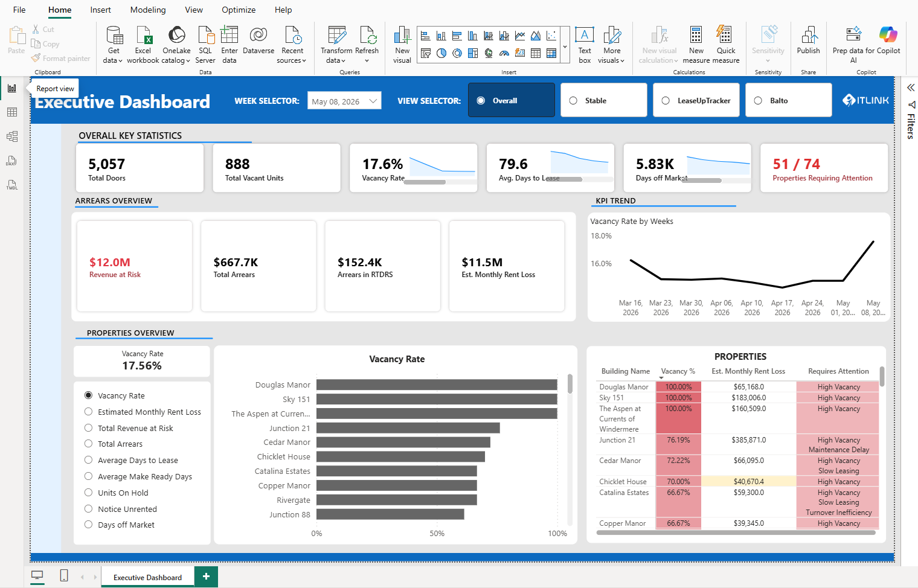Insert a card visual

[520, 53]
